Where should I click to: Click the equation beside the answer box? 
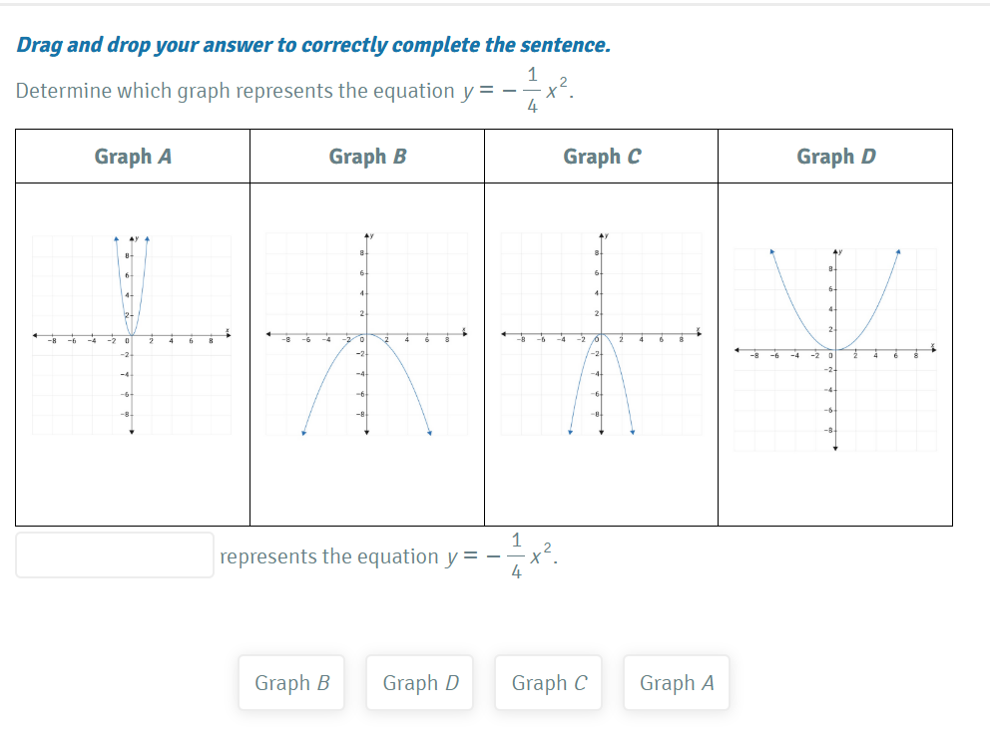coord(502,556)
